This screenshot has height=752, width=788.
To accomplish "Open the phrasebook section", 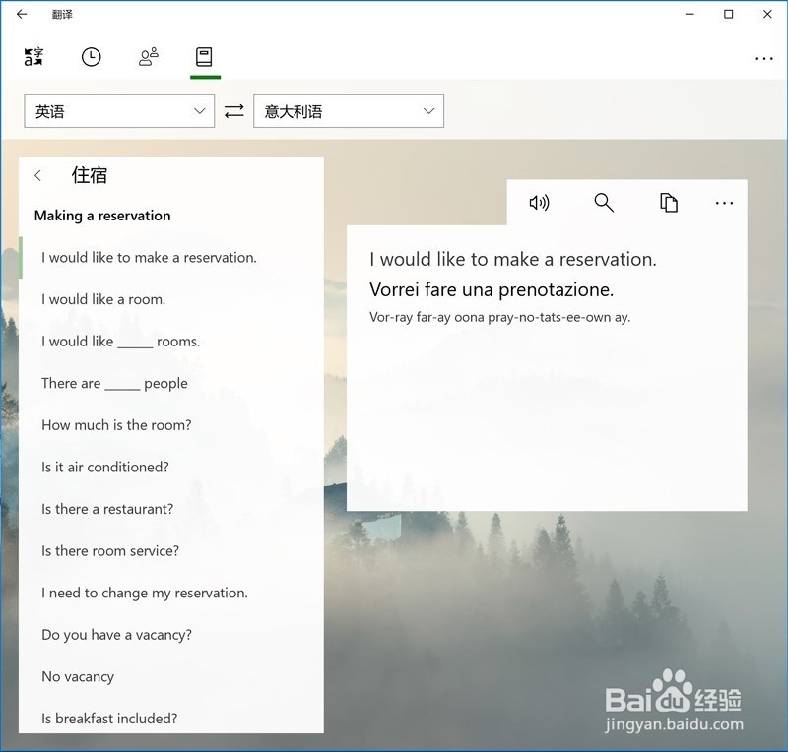I will click(x=204, y=58).
